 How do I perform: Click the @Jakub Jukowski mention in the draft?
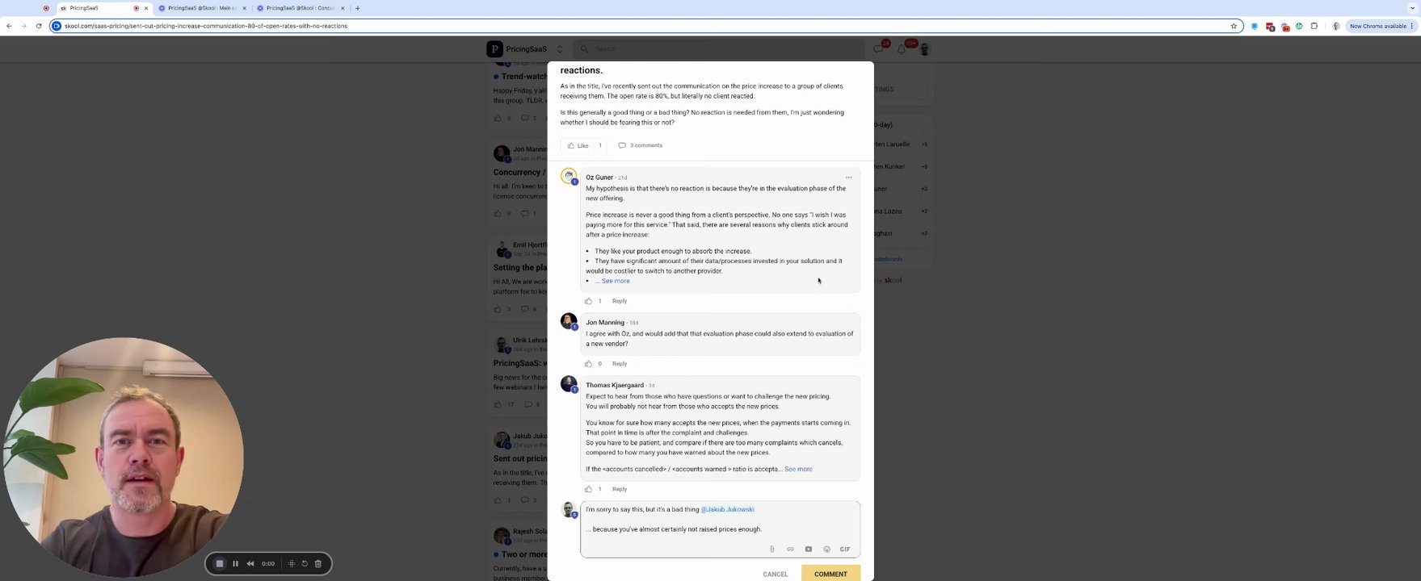coord(727,509)
